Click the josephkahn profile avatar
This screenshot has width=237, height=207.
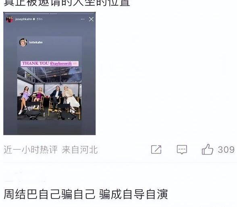(10, 19)
